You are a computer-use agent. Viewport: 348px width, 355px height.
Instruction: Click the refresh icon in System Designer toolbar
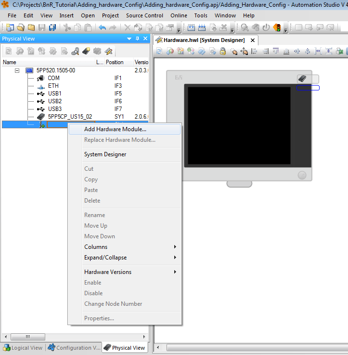[159, 52]
